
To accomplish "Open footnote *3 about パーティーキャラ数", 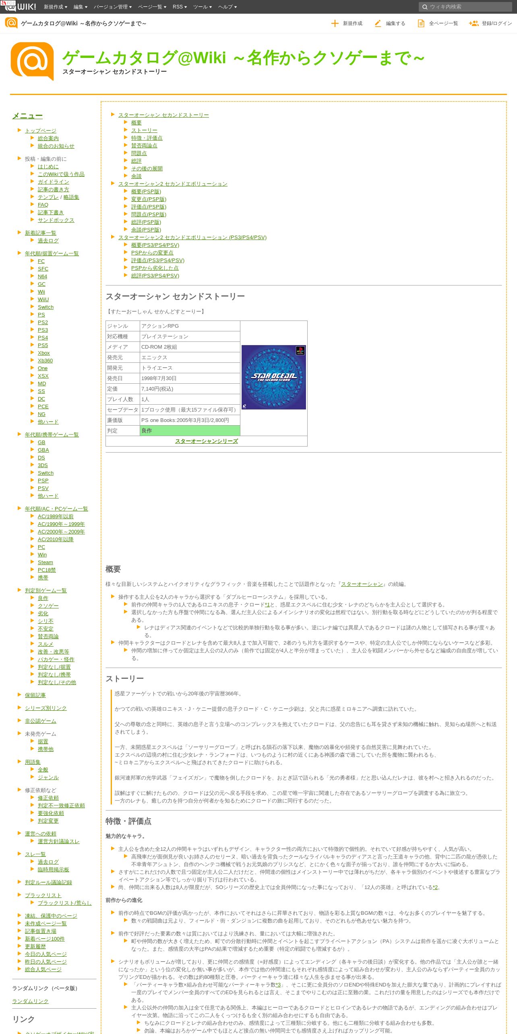I will click(x=278, y=985).
